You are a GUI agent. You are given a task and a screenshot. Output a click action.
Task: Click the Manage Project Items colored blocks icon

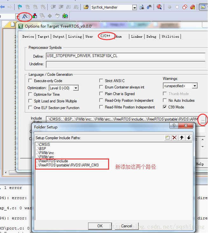pos(35,16)
